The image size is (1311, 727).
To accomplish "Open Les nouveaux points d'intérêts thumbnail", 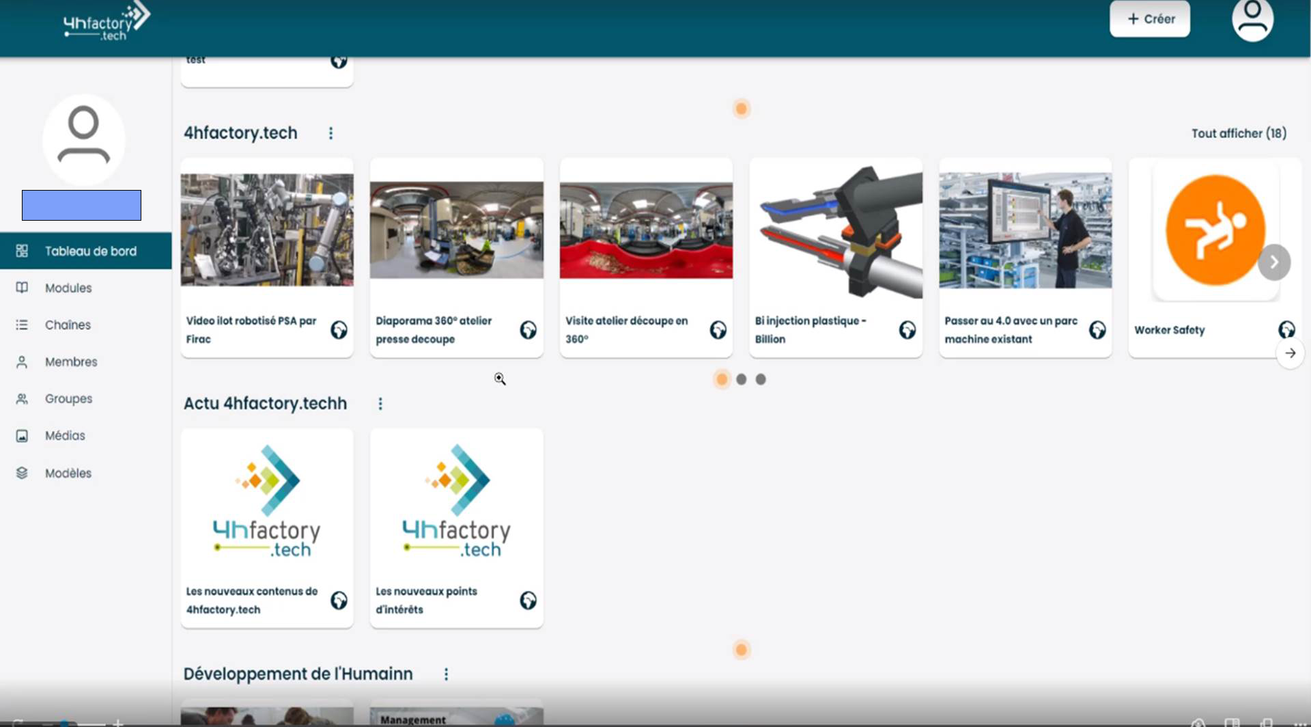I will point(457,502).
